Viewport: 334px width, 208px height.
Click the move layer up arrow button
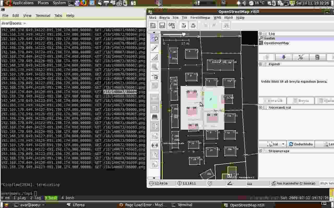267,57
